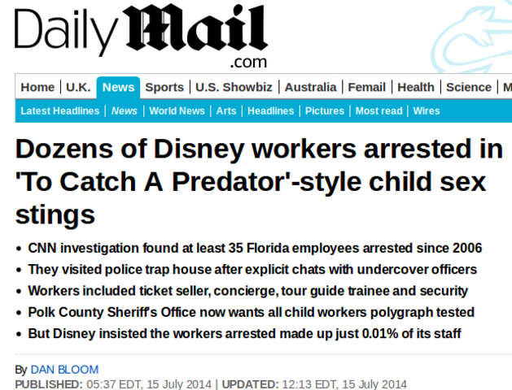Open Latest Headlines in blue submenu
Image resolution: width=512 pixels, height=390 pixels.
[60, 110]
